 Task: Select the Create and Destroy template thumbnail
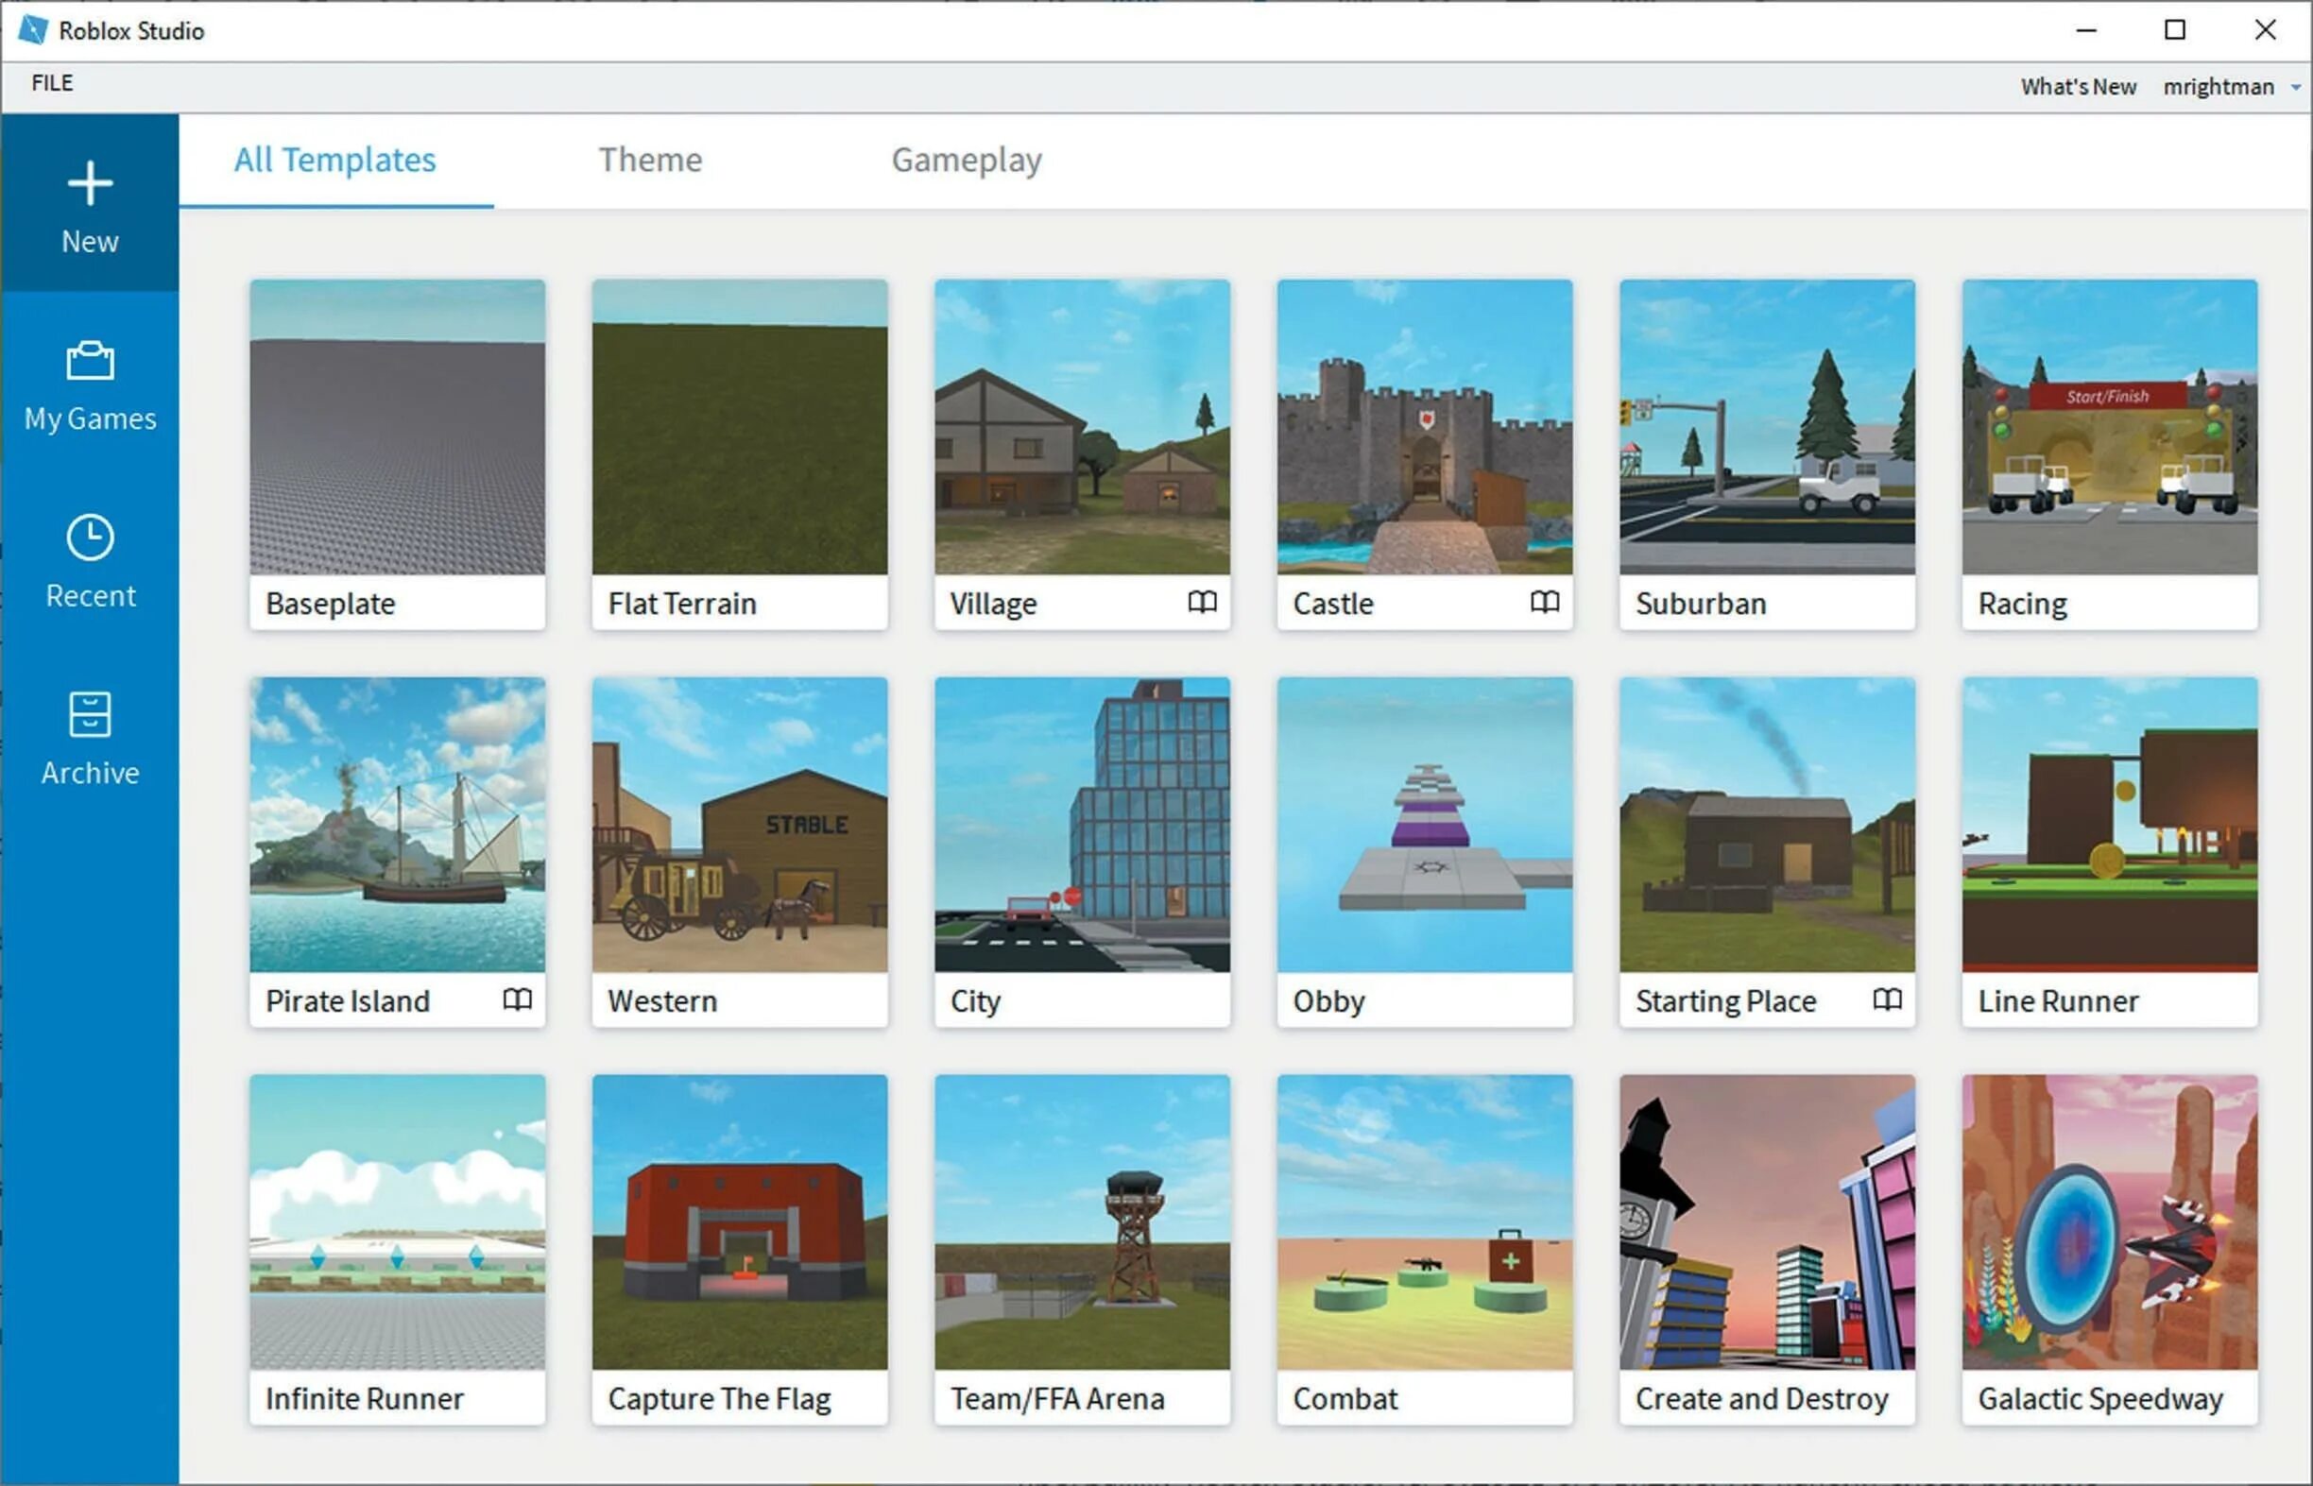pyautogui.click(x=1767, y=1222)
